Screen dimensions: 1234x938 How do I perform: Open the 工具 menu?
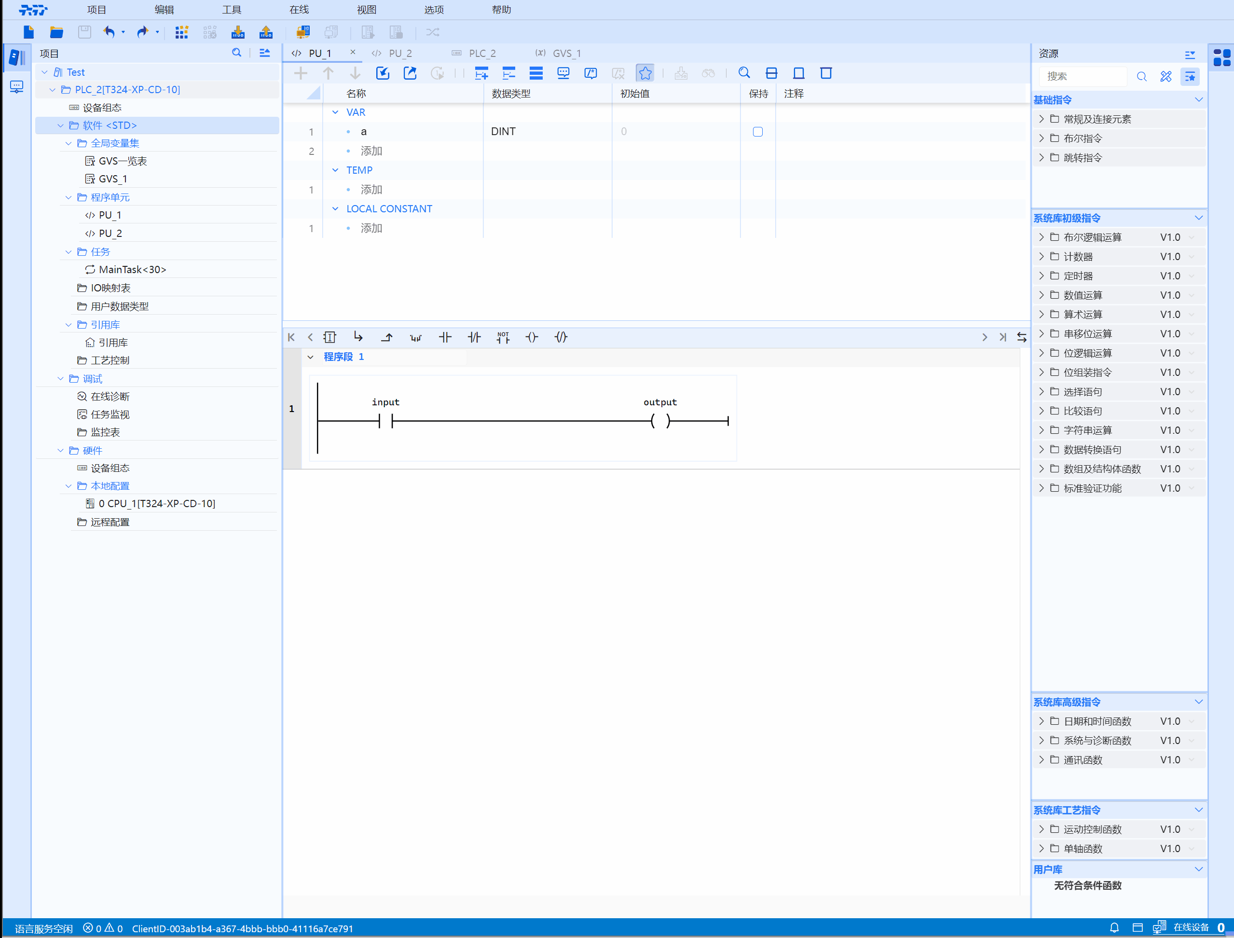click(232, 10)
